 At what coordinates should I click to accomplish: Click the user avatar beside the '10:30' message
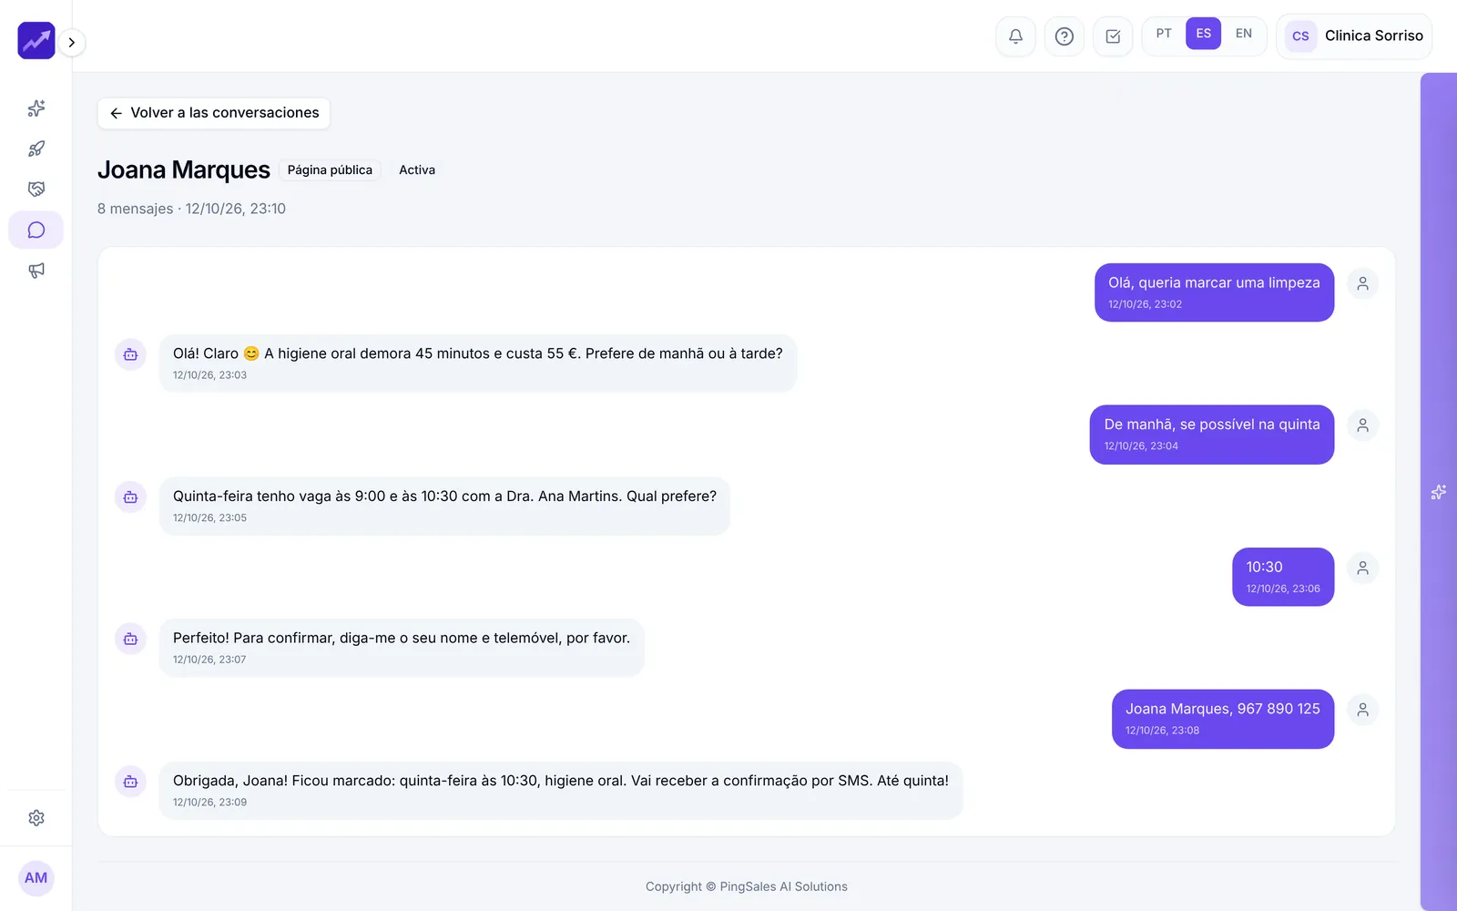(x=1362, y=568)
